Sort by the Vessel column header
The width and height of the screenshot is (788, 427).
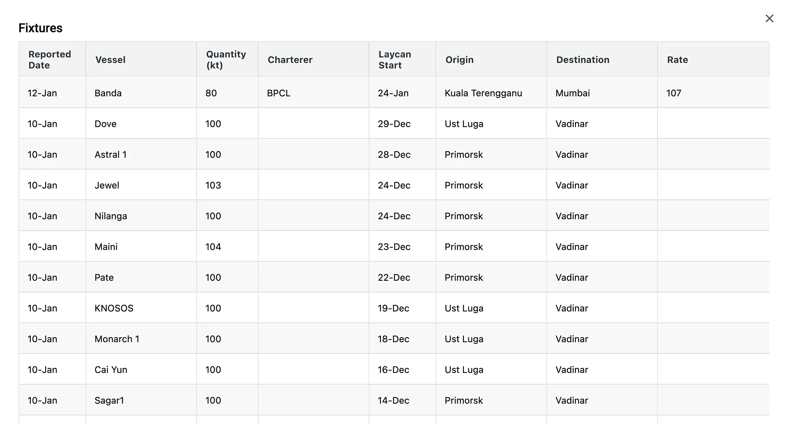pyautogui.click(x=110, y=59)
